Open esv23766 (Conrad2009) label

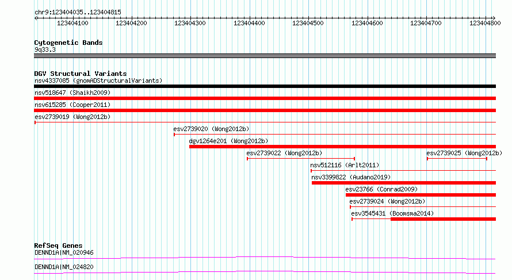click(x=381, y=189)
